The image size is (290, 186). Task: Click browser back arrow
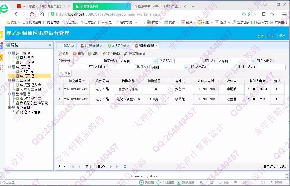tap(16, 14)
